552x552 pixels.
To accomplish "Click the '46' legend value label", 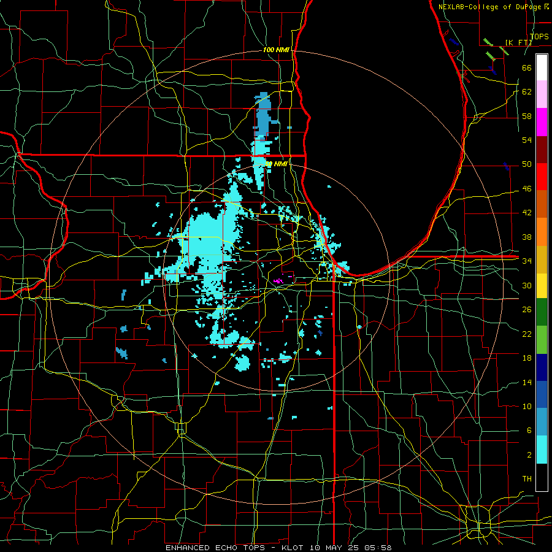I will (x=527, y=189).
